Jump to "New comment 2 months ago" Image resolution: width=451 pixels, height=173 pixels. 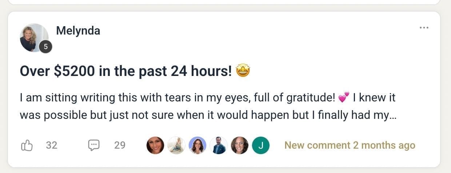coord(350,145)
